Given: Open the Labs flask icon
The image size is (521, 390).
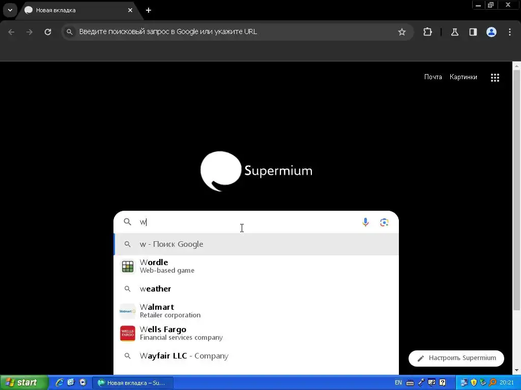Looking at the screenshot, I should [x=454, y=32].
